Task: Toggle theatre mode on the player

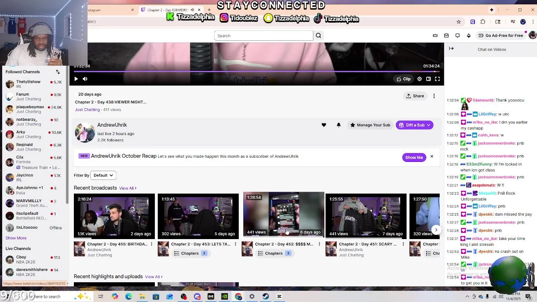Action: click(428, 79)
